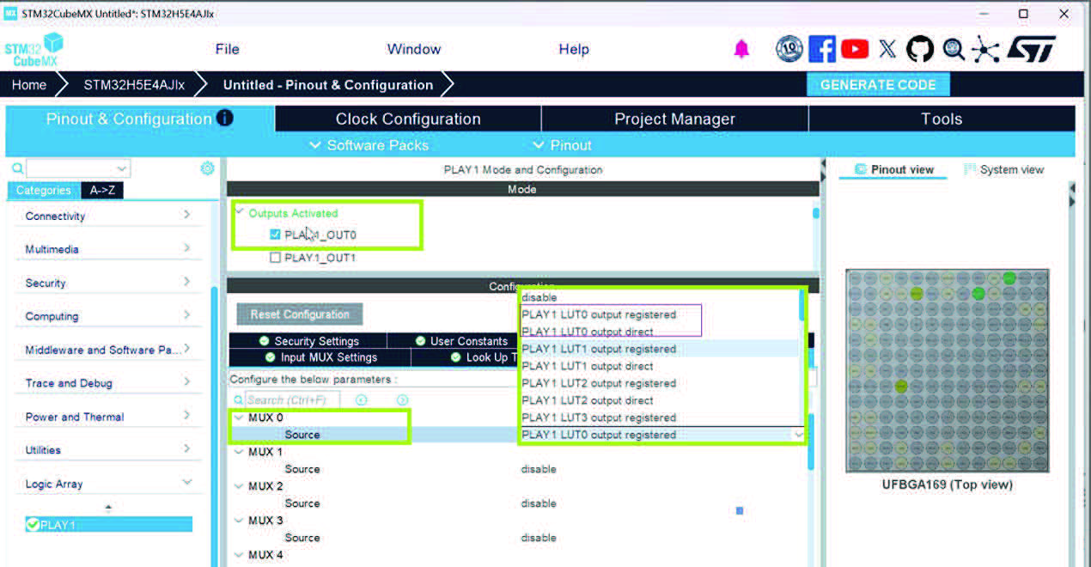
Task: Enable the PLAY1_OUT1 checkbox
Action: (276, 257)
